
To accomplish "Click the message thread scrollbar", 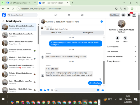I will [x=104, y=73].
